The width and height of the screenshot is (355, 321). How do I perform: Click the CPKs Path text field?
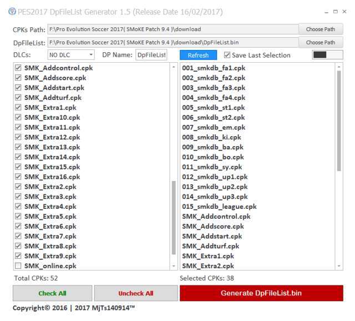point(173,29)
